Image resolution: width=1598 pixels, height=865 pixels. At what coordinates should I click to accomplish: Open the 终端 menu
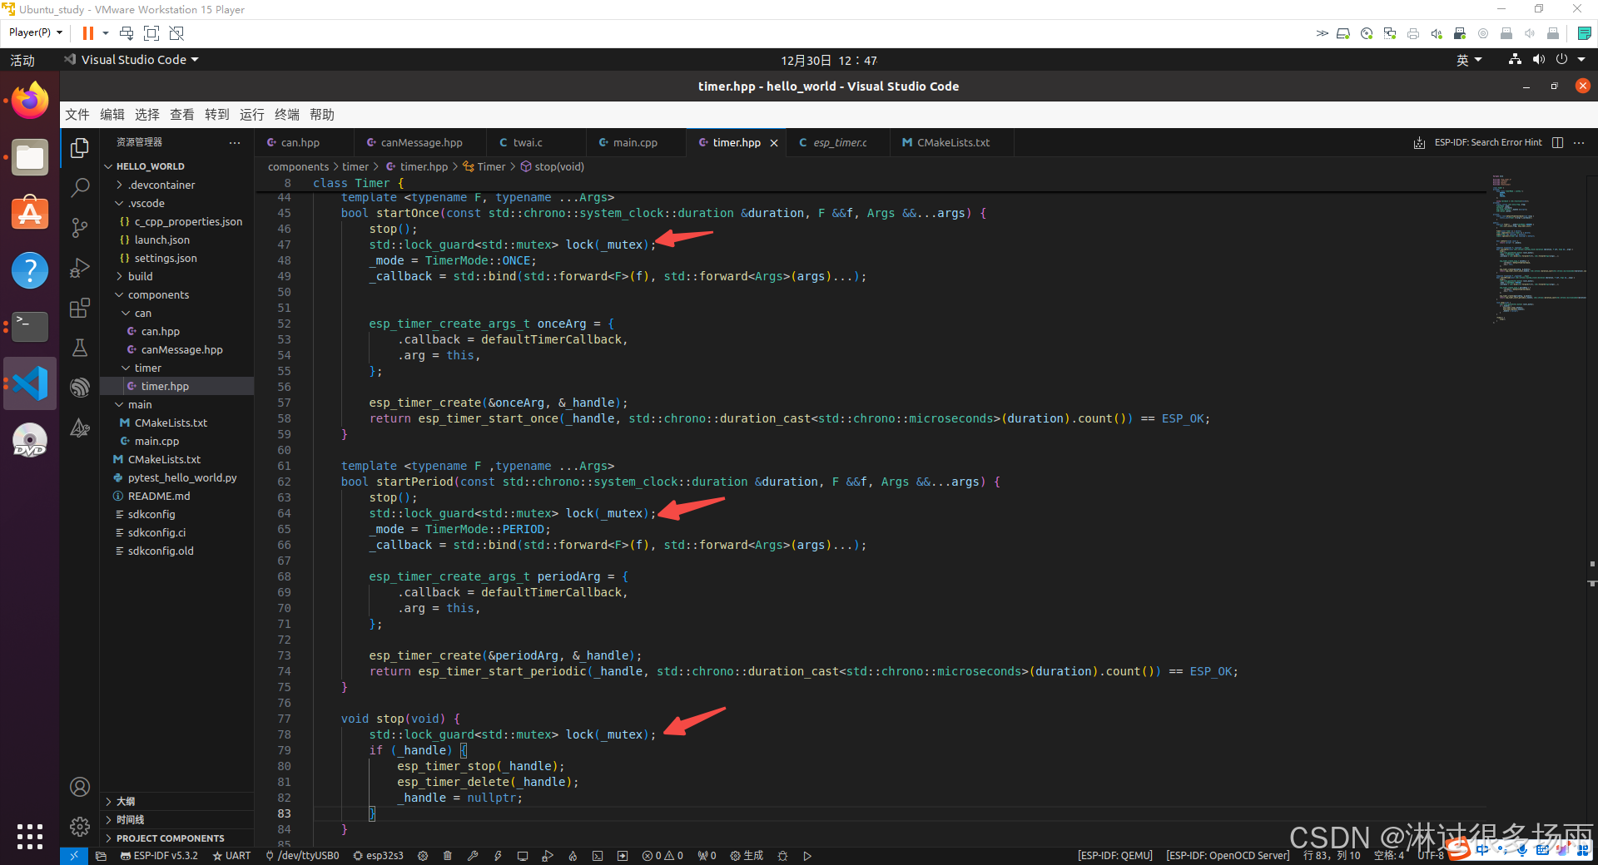[287, 115]
